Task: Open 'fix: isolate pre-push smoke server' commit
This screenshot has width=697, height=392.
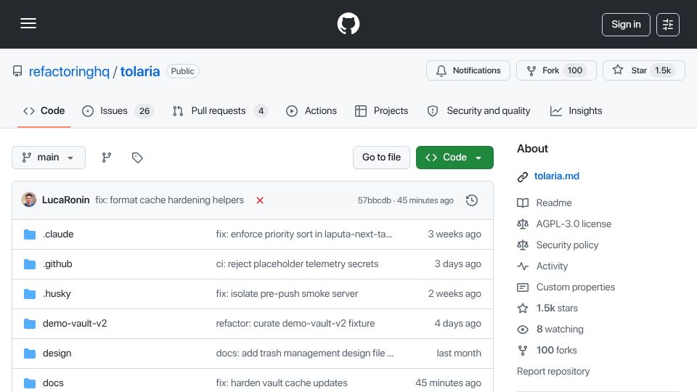Action: coord(287,294)
